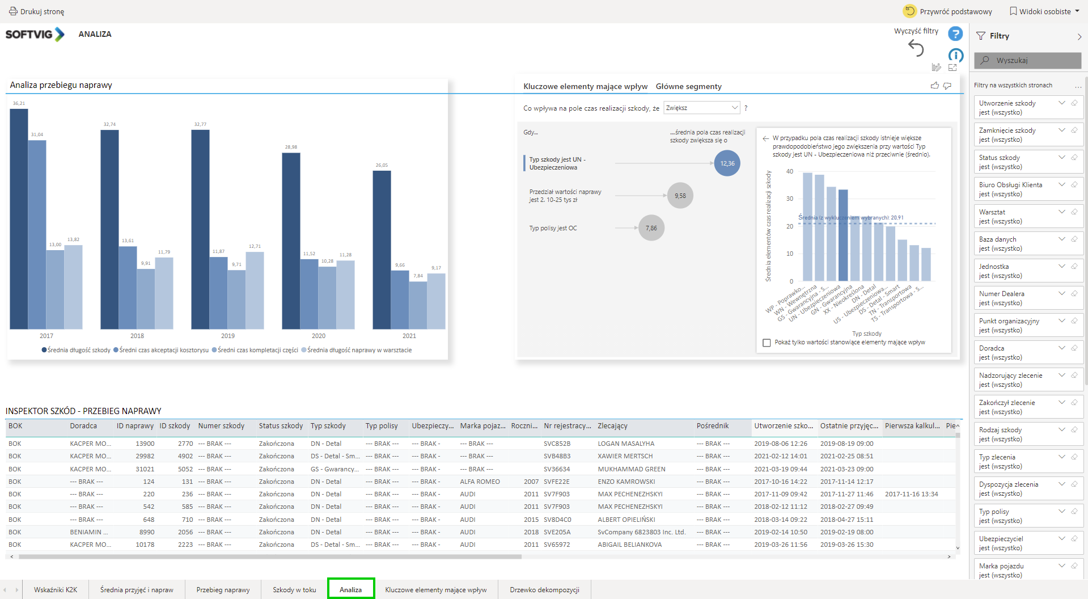Click the Wyszukaj filter search field
This screenshot has height=599, width=1088.
1027,60
